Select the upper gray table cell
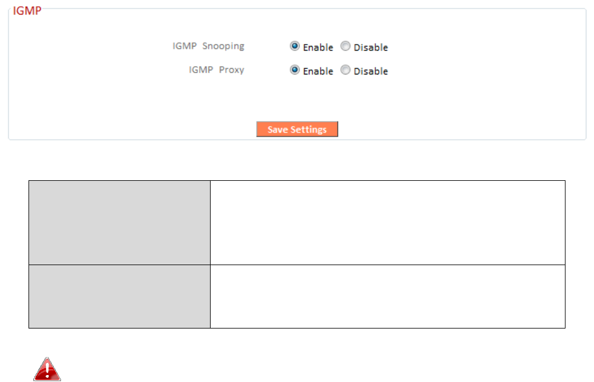Viewport: 594px width, 382px height. pos(119,223)
